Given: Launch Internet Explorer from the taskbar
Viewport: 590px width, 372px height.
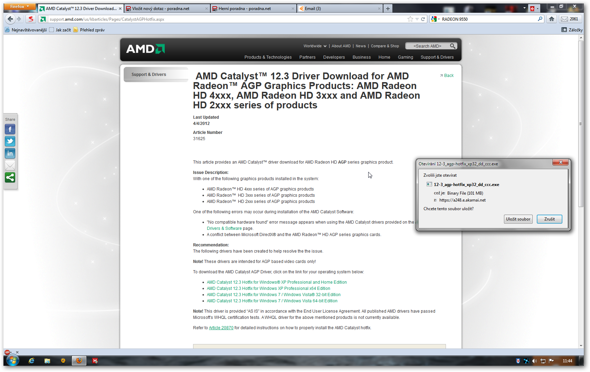Looking at the screenshot, I should click(x=31, y=361).
